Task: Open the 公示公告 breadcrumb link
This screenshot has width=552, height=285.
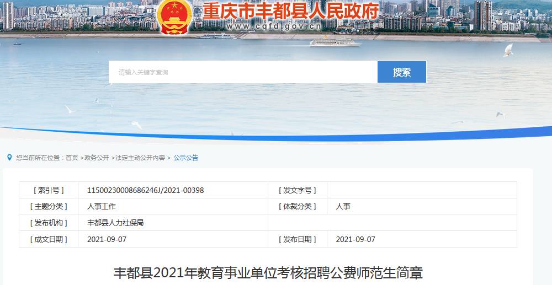Action: [186, 158]
